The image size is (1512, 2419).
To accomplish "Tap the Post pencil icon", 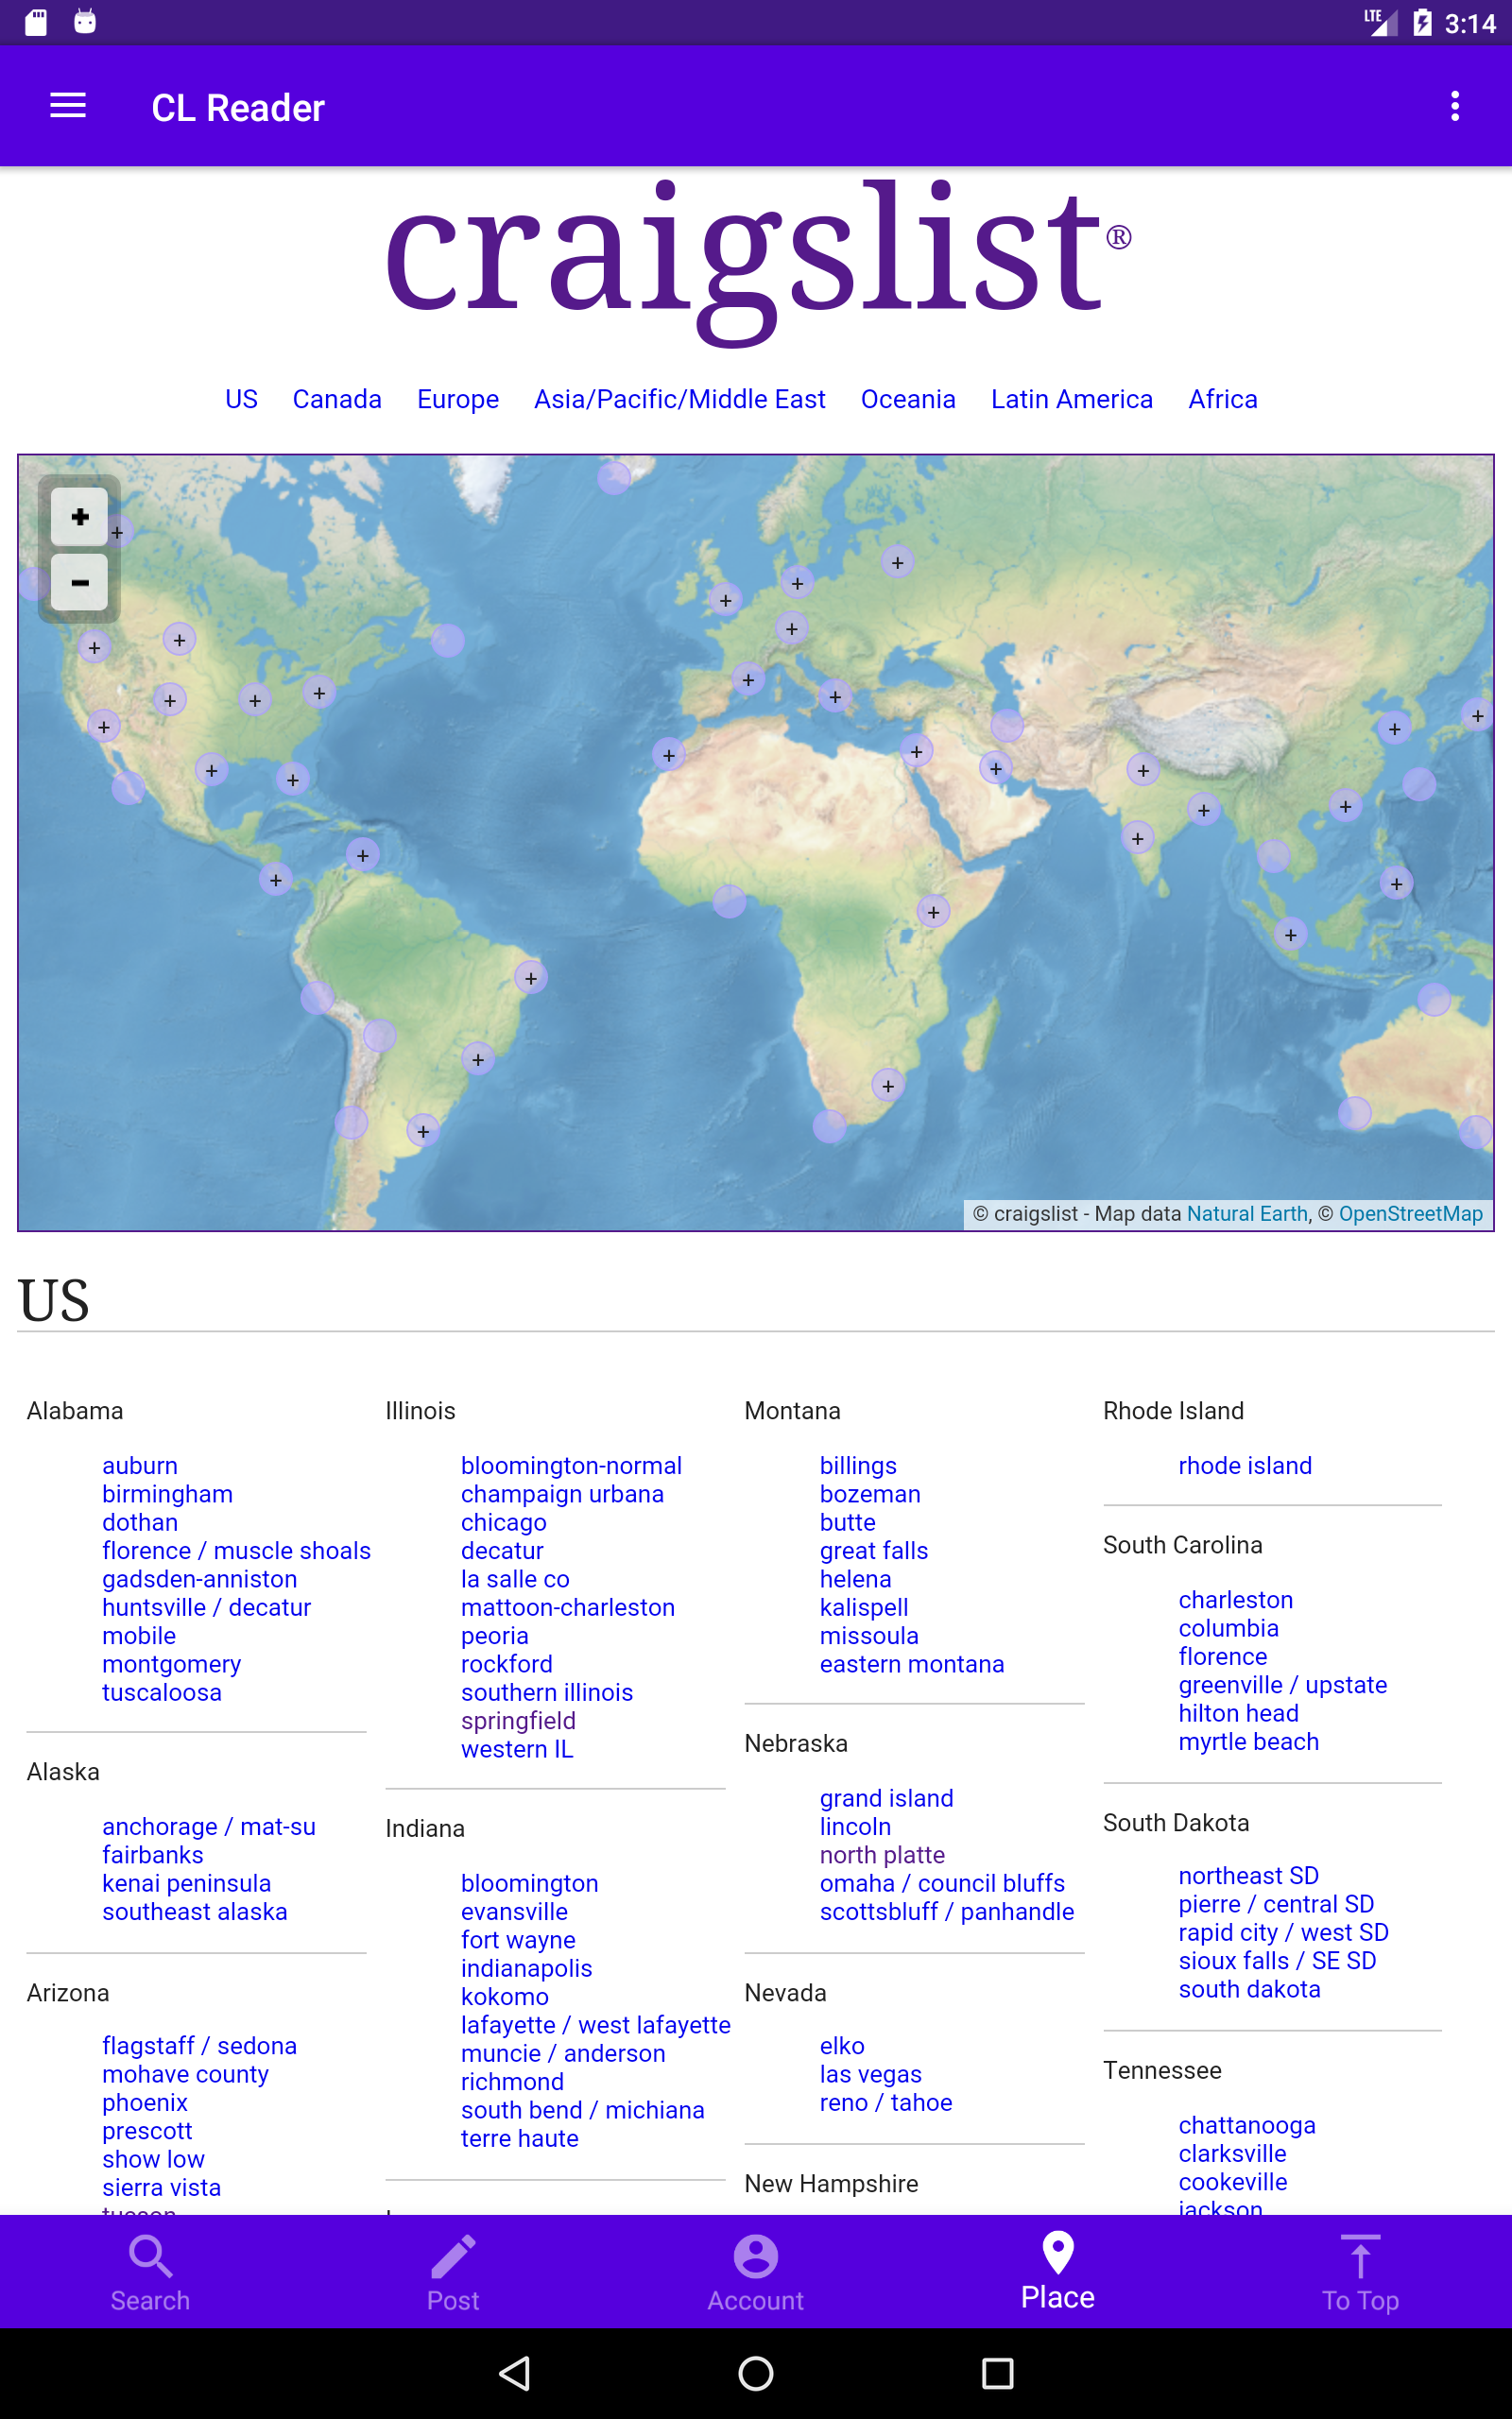I will coord(453,2256).
